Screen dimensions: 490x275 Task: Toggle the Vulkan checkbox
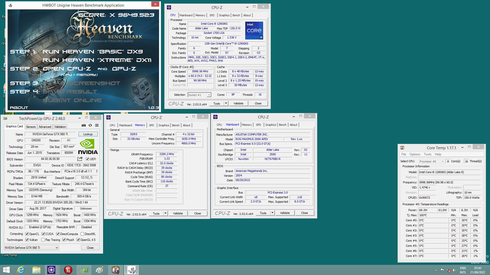27,240
